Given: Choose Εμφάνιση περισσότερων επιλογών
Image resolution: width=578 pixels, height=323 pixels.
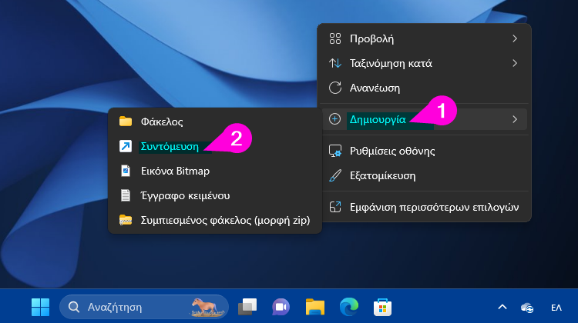Looking at the screenshot, I should coord(424,207).
